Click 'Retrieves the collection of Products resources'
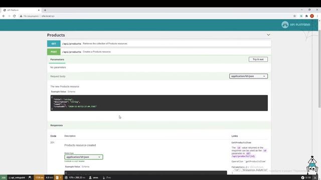 coord(105,43)
